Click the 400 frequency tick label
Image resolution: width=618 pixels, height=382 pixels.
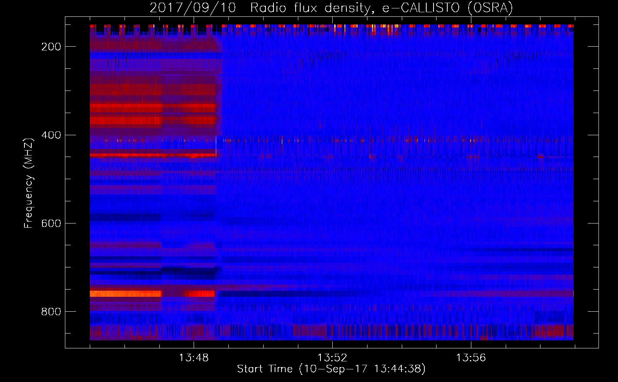click(51, 135)
